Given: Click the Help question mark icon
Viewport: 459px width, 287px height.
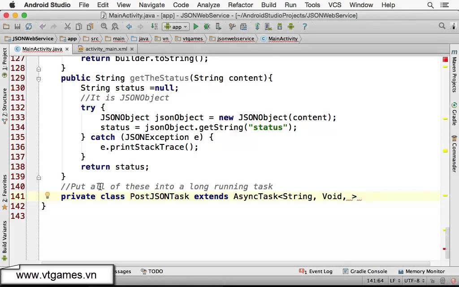Looking at the screenshot, I should [305, 26].
